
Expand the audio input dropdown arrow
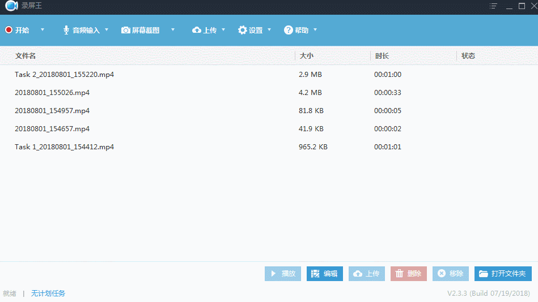pos(107,30)
